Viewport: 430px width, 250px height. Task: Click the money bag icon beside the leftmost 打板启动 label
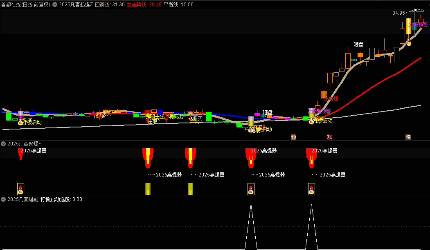[x=20, y=123]
